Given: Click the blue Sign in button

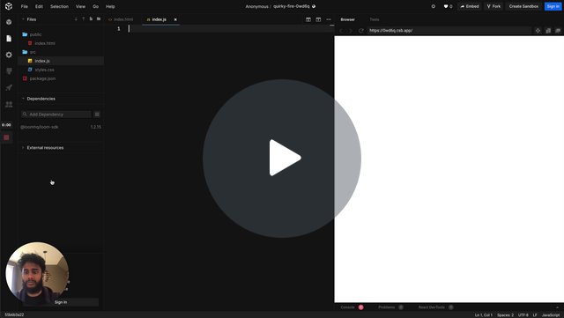Looking at the screenshot, I should (x=553, y=6).
